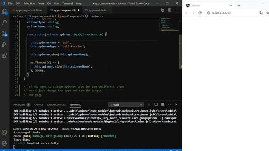Split the terminal panel
The height and width of the screenshot is (151, 269).
click(156, 104)
